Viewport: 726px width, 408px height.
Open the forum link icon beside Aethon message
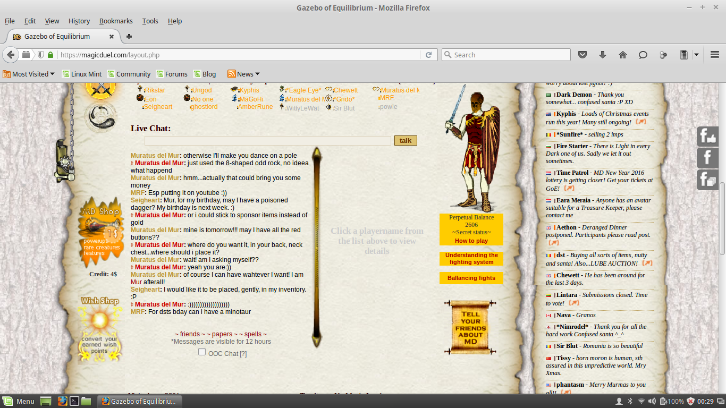point(553,242)
